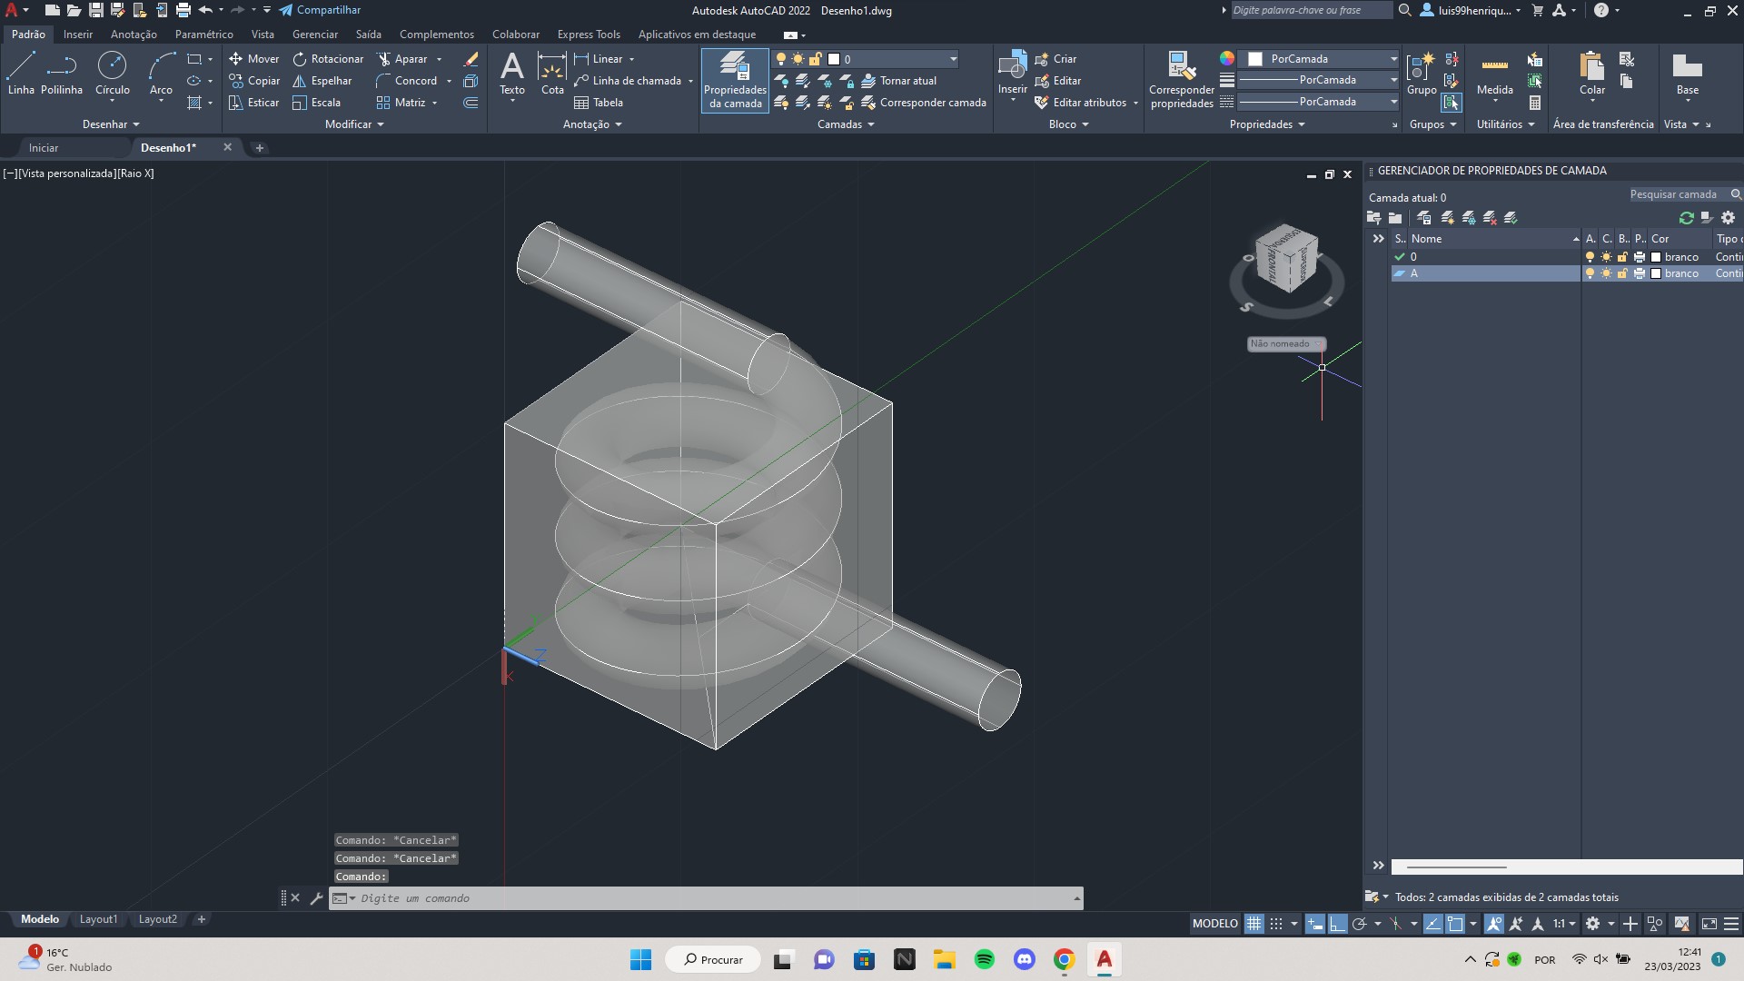Select the Cota dimension tool
This screenshot has width=1744, height=981.
coord(552,74)
